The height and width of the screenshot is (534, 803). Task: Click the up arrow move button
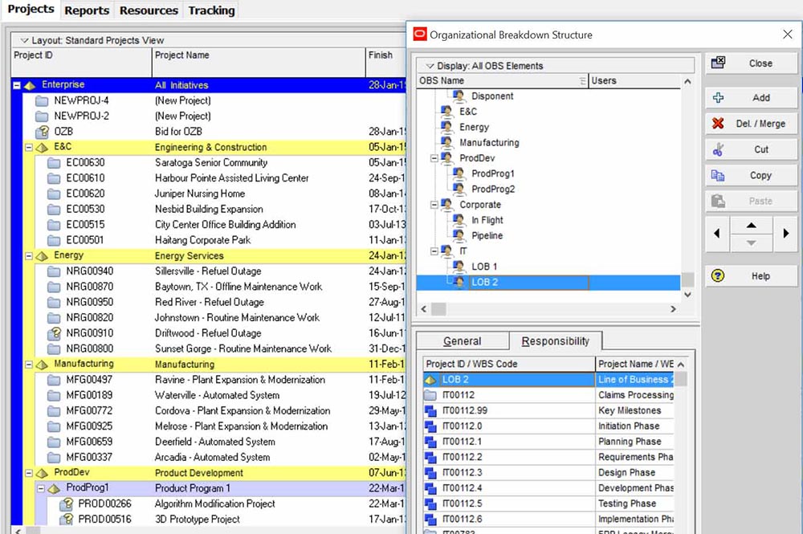click(751, 226)
